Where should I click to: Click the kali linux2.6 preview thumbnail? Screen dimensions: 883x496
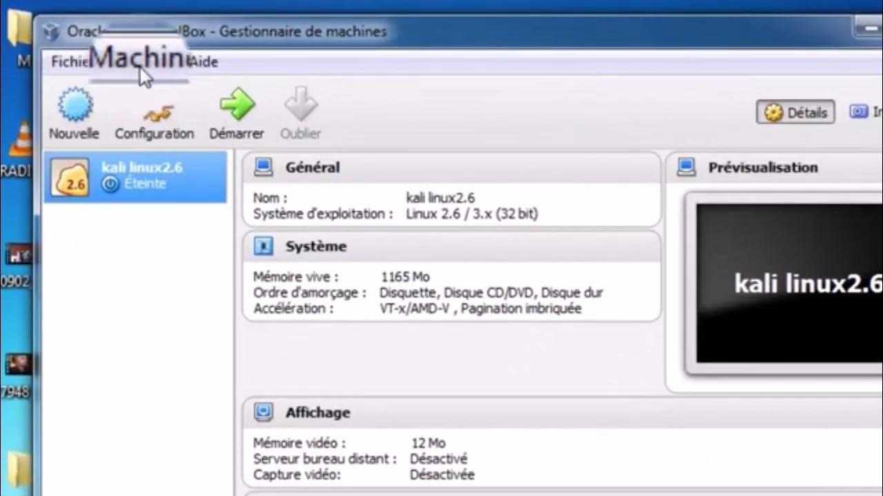pos(789,283)
